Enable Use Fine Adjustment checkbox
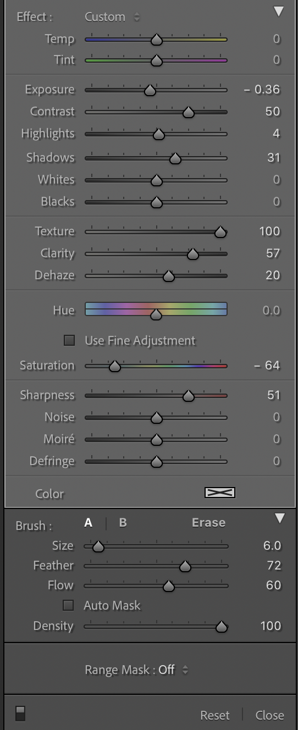Screen dimensions: 298x730 click(x=69, y=340)
